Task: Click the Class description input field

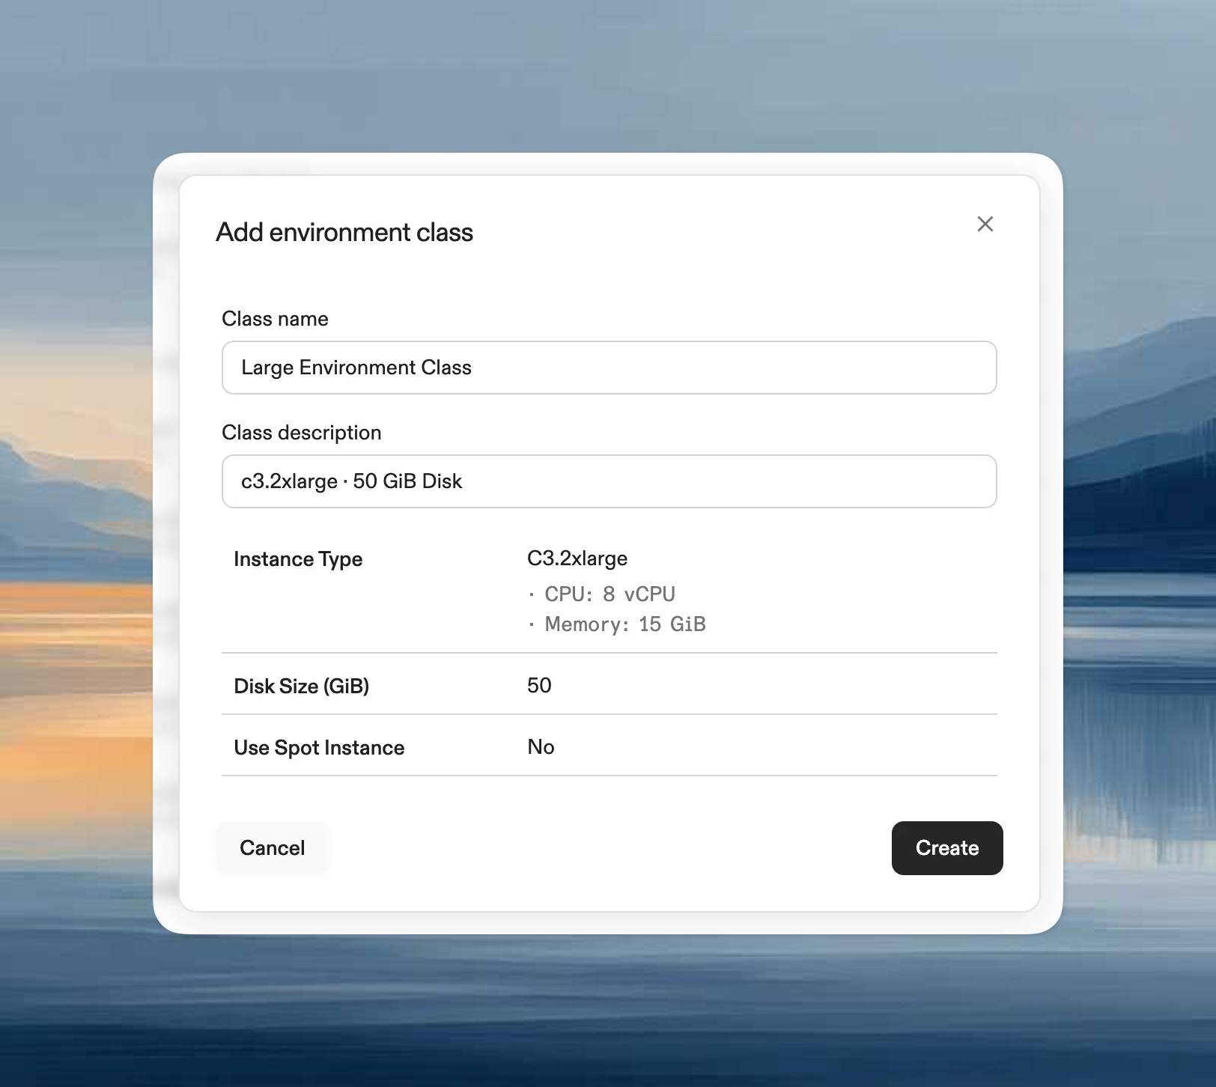Action: tap(608, 481)
